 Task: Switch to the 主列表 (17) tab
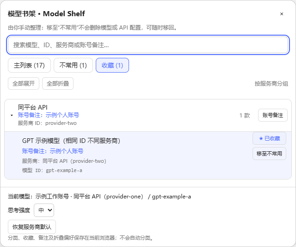(29, 65)
